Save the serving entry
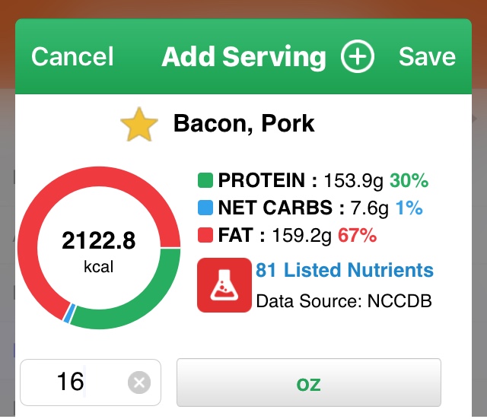Screen dimensions: 487x419 coord(427,56)
